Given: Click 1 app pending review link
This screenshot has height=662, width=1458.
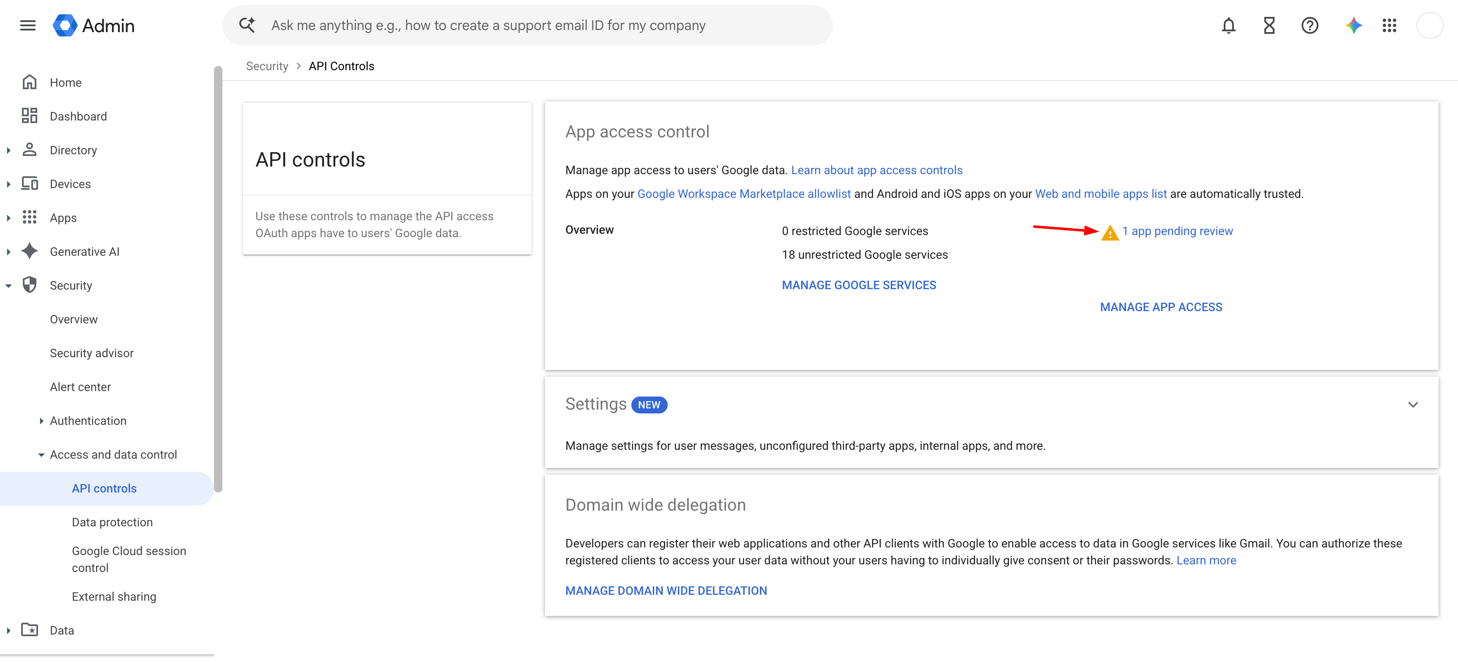Looking at the screenshot, I should click(x=1177, y=231).
